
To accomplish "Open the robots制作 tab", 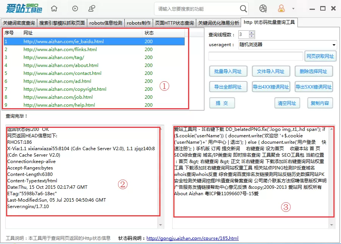I will (139, 23).
